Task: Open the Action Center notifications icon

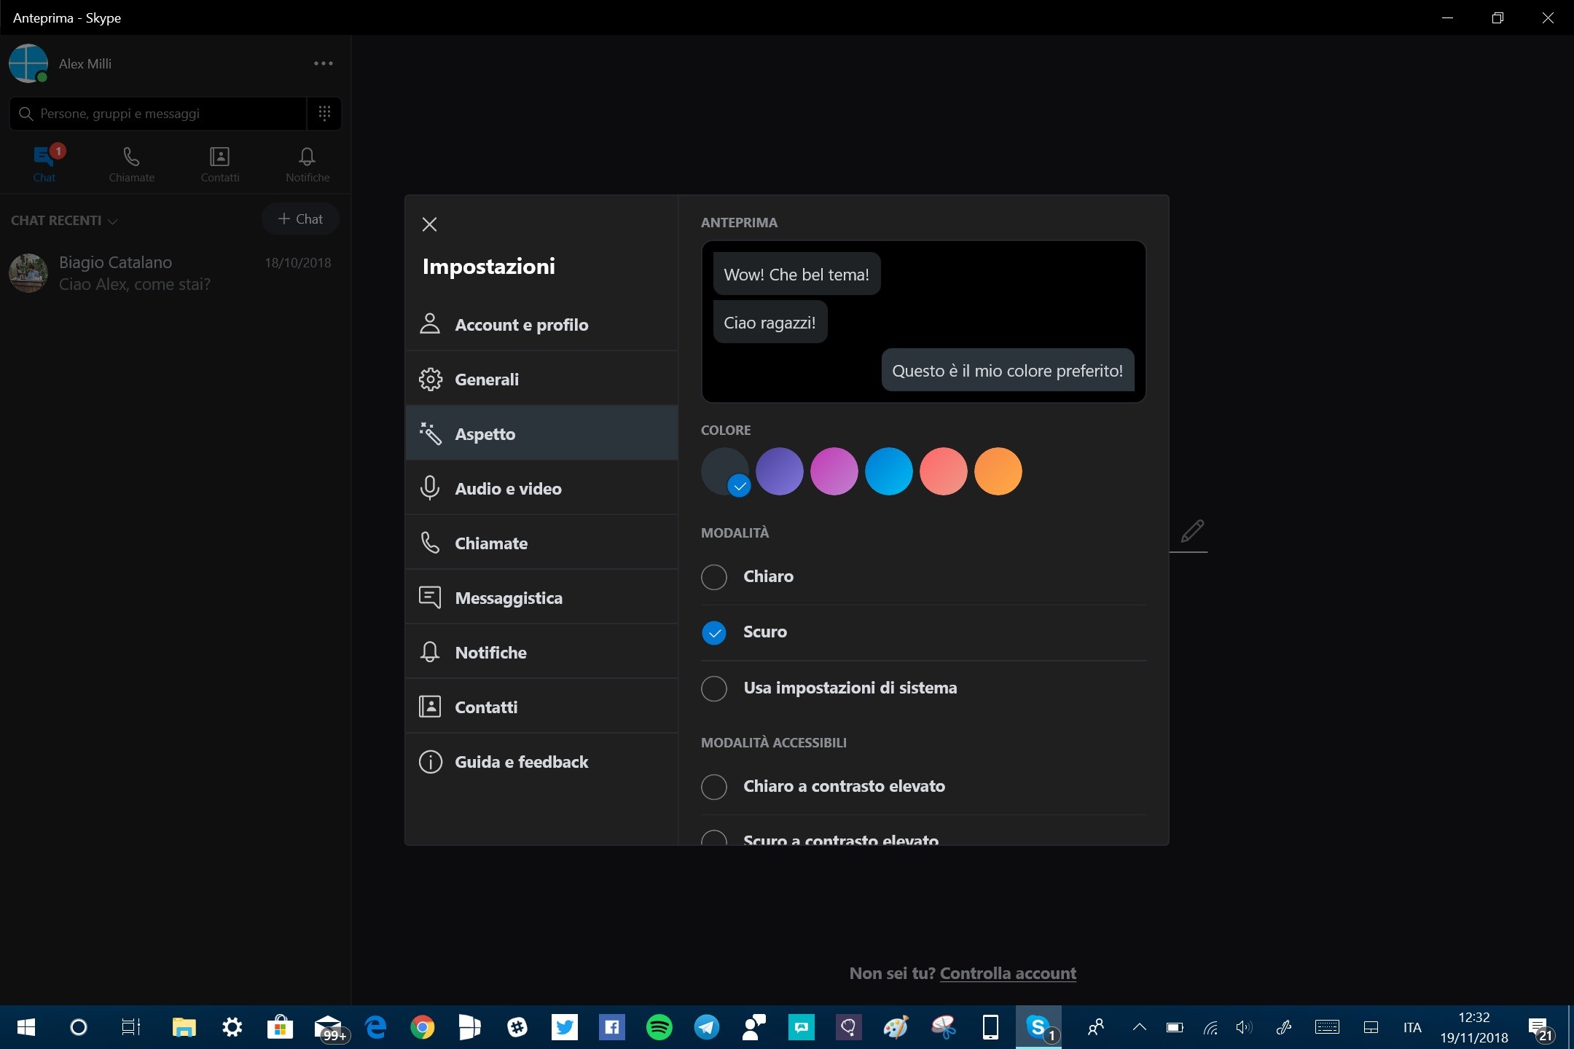Action: coord(1540,1029)
